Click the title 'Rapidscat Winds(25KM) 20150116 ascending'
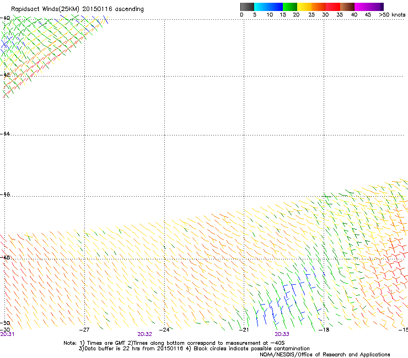Screen dimensions: 408x358 (77, 9)
